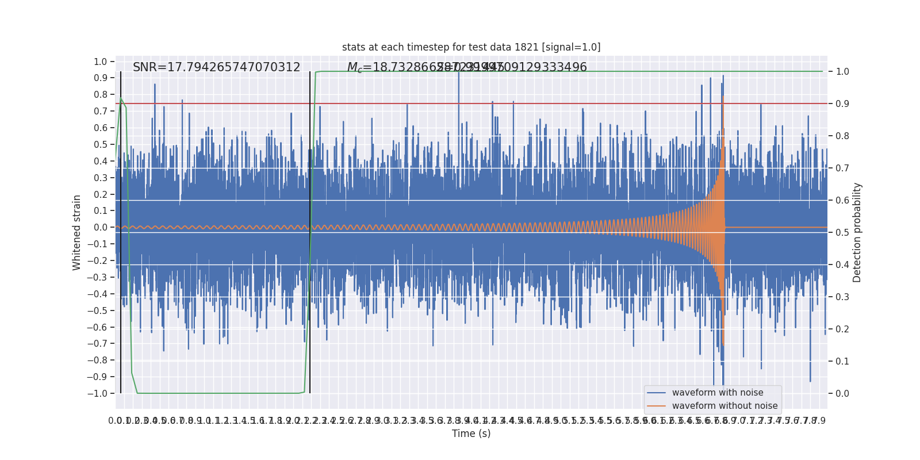This screenshot has height=460, width=920.
Task: Click the 0.6 tick on Whitened strain axis
Action: 100,128
